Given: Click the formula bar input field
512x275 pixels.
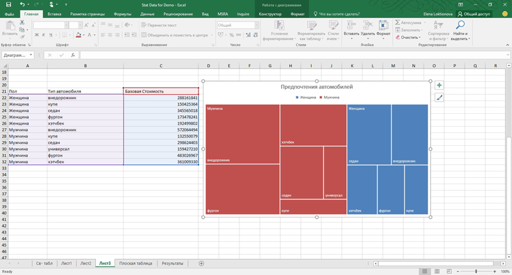Looking at the screenshot, I should 294,55.
